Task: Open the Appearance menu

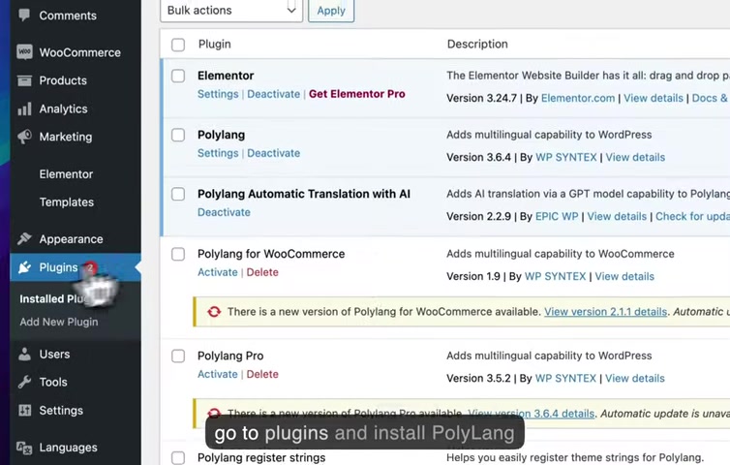Action: pyautogui.click(x=72, y=239)
